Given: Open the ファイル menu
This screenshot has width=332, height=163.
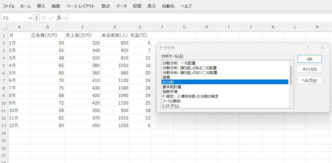Looking at the screenshot, I should [x=8, y=6].
